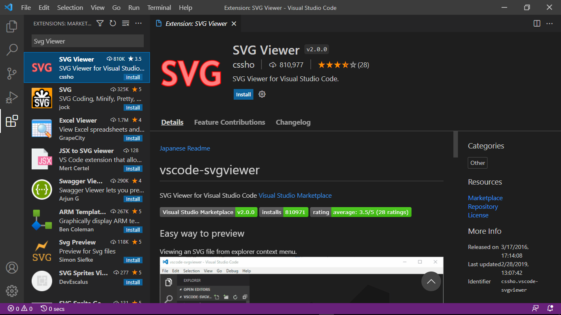Install the SVG Sprites Viewer extension
This screenshot has width=561, height=315.
pyautogui.click(x=133, y=282)
